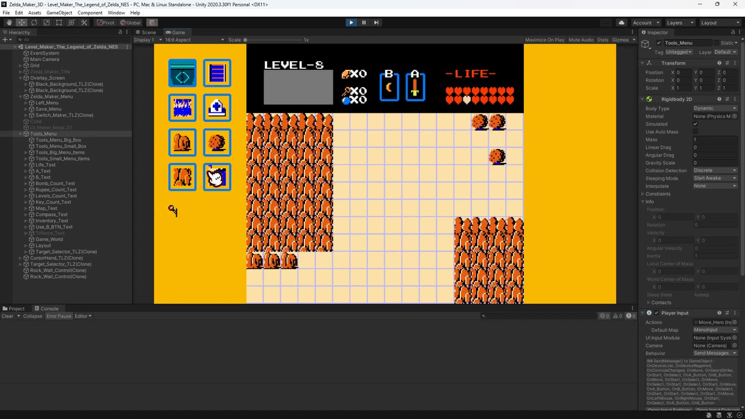Select the Hand tool in toolbar
Screen dimensions: 745x419
point(9,23)
